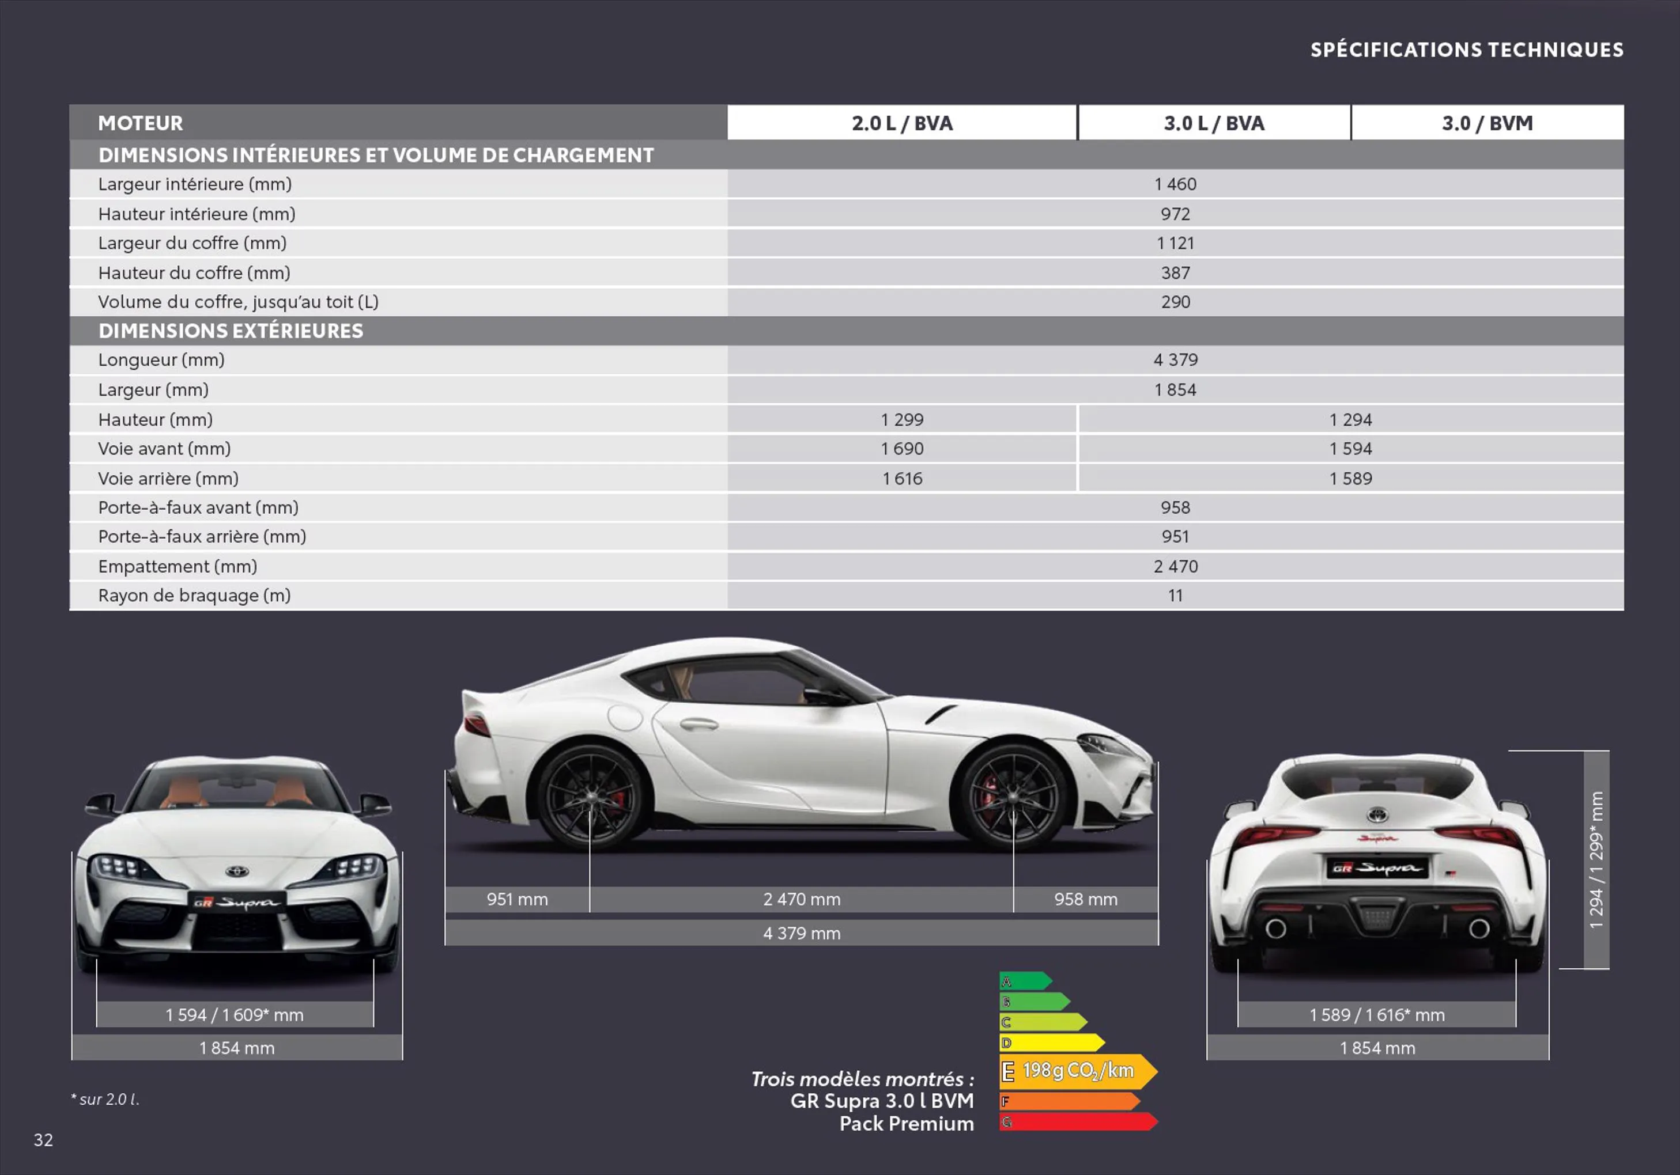Click the C emissions class bar

coord(1043,1022)
